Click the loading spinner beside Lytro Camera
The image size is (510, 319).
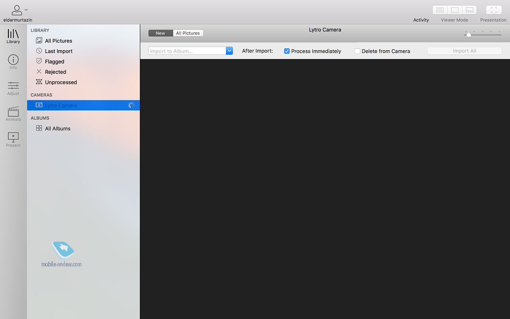coord(131,105)
